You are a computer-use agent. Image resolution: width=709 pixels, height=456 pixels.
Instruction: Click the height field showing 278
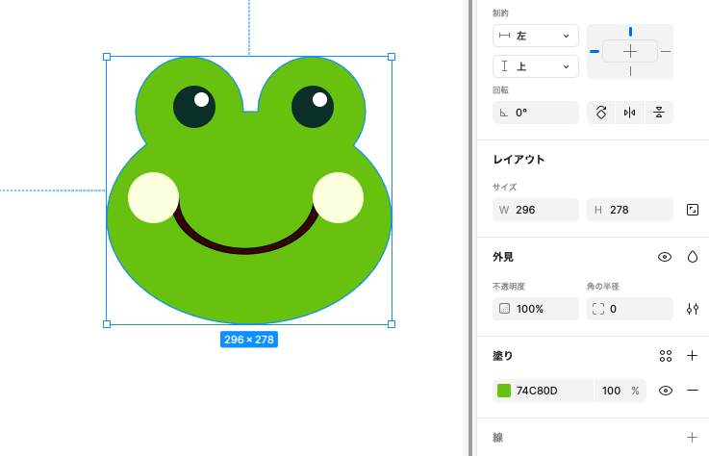[x=629, y=210]
